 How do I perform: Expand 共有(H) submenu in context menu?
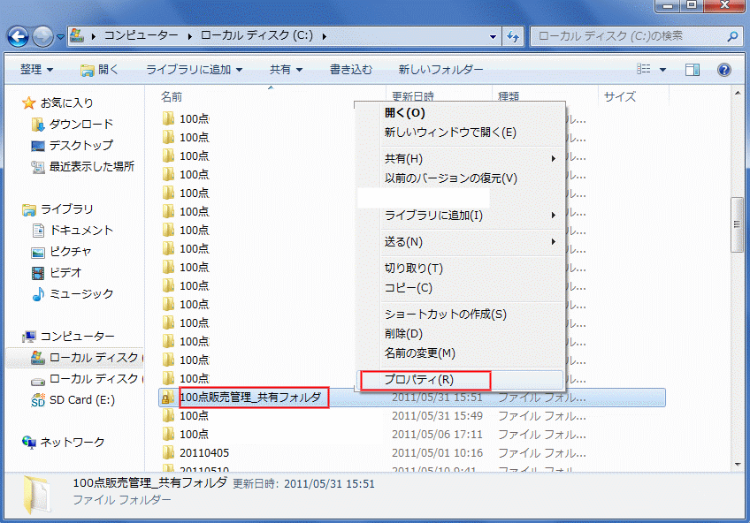[461, 158]
